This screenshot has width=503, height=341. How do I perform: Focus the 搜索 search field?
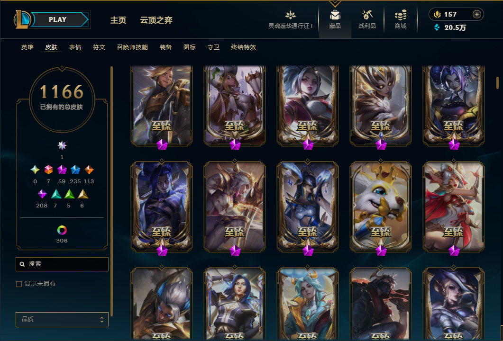tap(62, 264)
